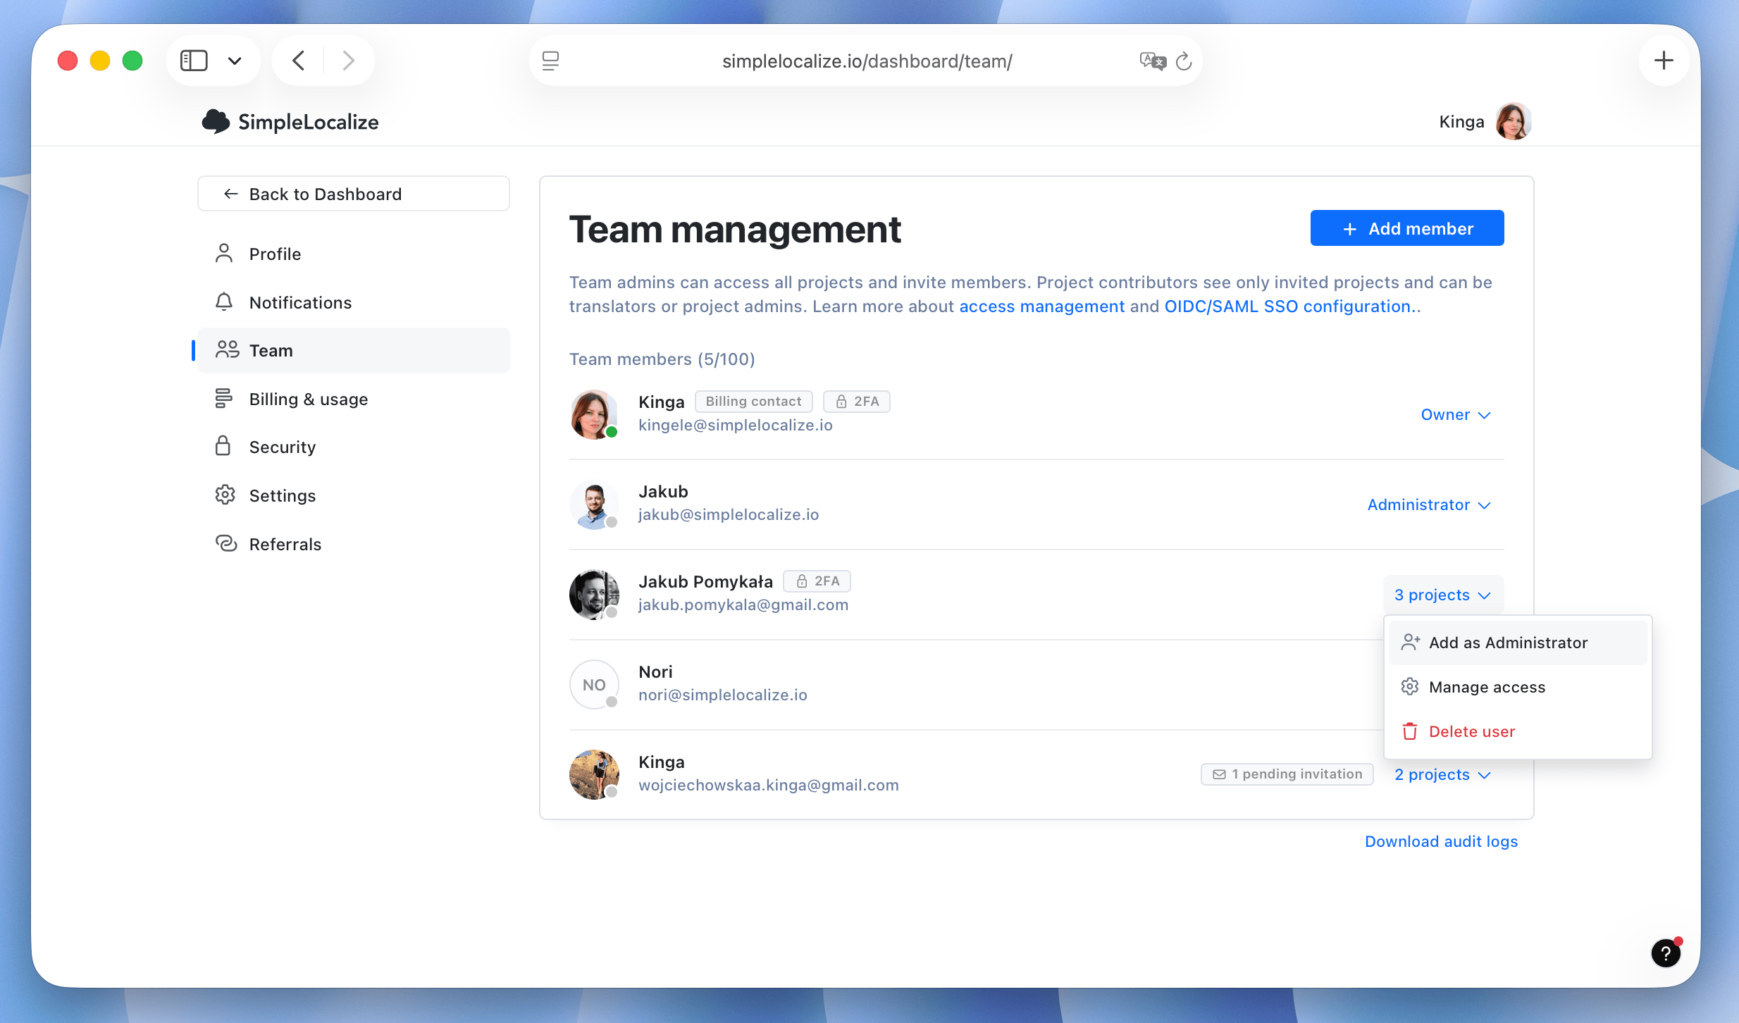This screenshot has height=1023, width=1739.
Task: Click Kinga's profile avatar in the header
Action: (x=1513, y=122)
